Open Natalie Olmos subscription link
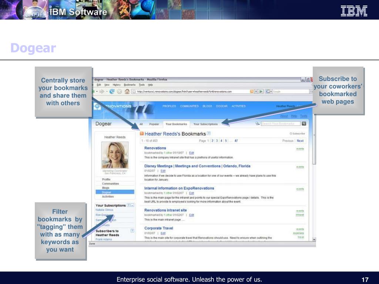Viewport: 379px width, 284px height. 104,210
